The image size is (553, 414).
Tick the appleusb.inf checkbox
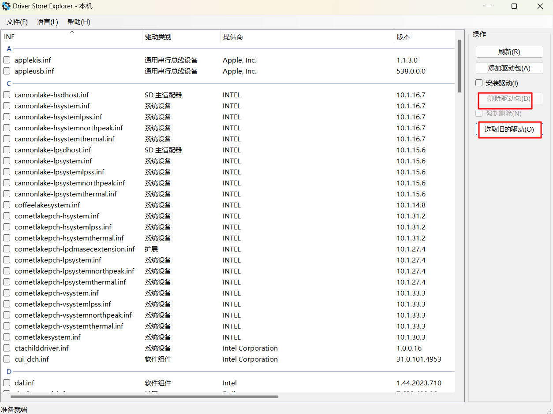tap(7, 71)
